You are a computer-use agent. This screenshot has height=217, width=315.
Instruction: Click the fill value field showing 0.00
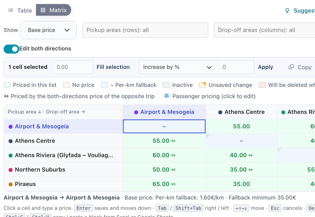pyautogui.click(x=73, y=67)
